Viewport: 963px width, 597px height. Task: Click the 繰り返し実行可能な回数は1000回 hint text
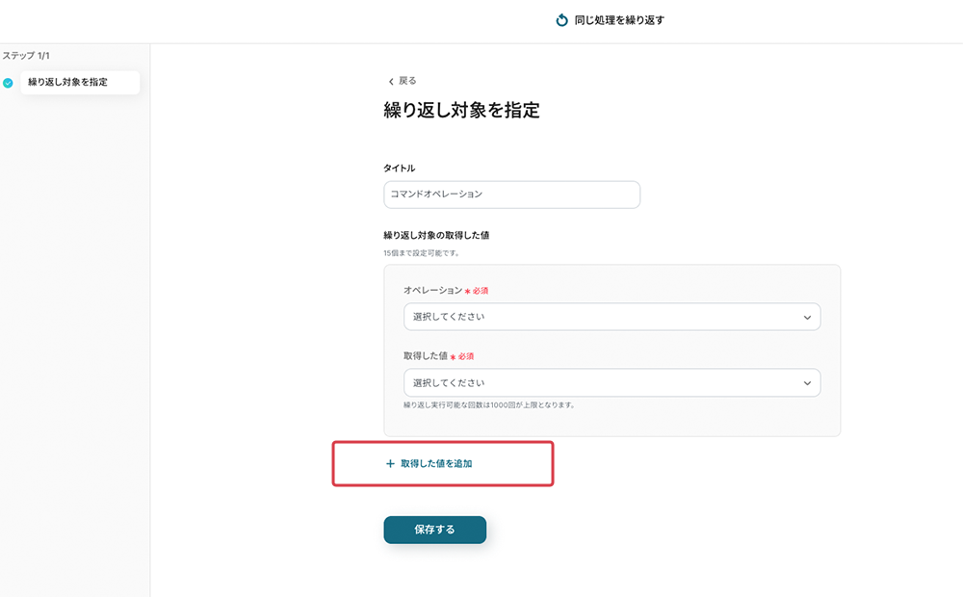(x=489, y=404)
